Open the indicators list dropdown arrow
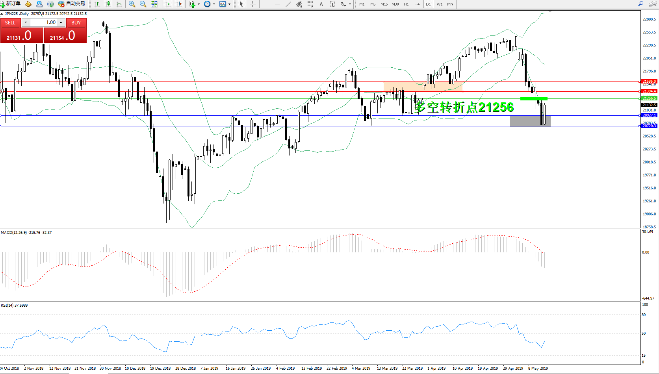This screenshot has height=374, width=659. [199, 4]
